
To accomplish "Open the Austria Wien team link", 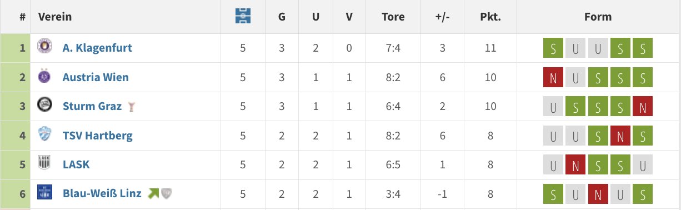I will [96, 77].
